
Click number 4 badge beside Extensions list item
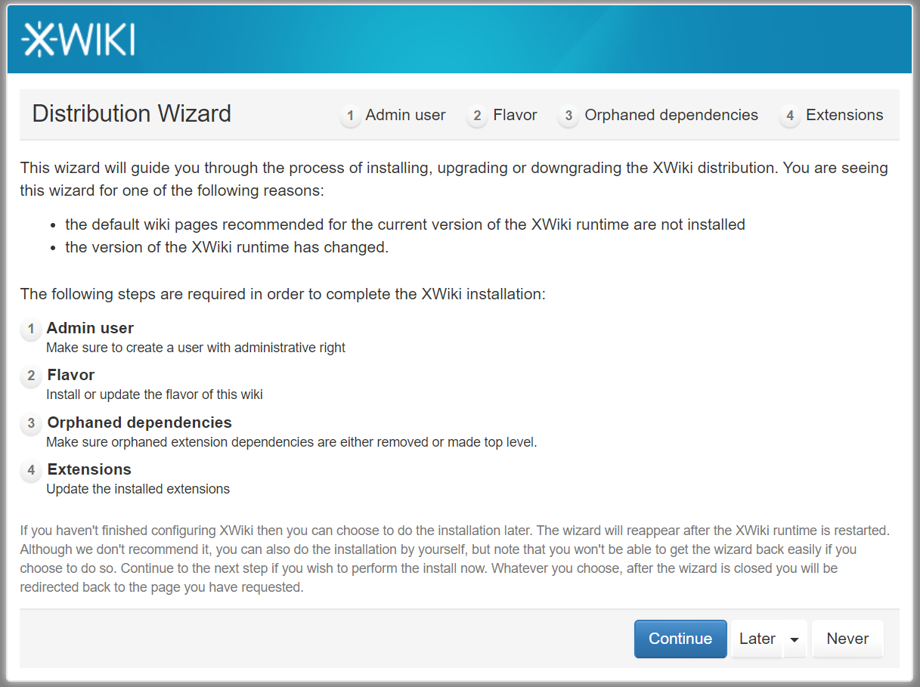tap(31, 470)
